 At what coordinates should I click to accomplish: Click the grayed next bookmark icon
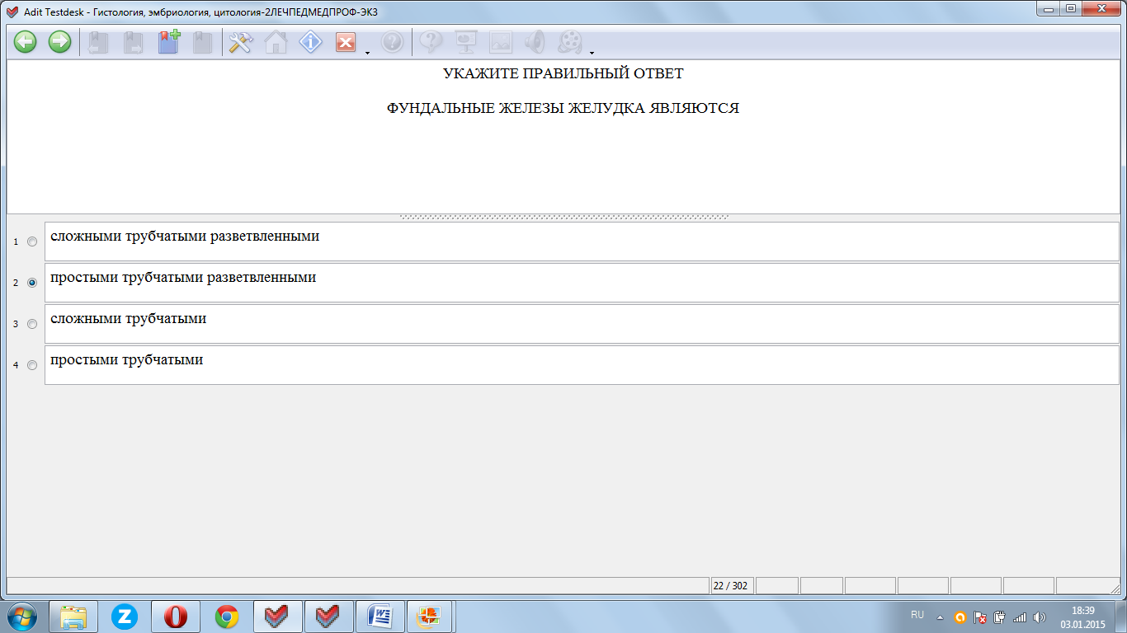tap(134, 42)
